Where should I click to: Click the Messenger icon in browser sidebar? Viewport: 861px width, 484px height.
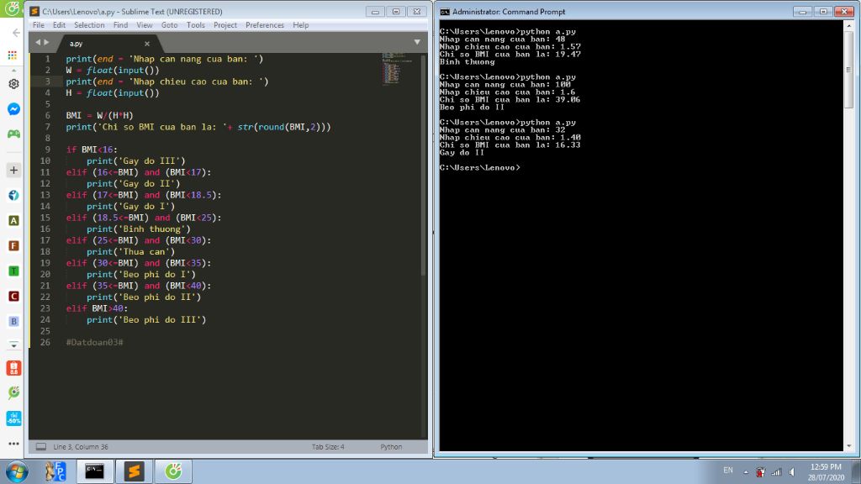point(13,109)
